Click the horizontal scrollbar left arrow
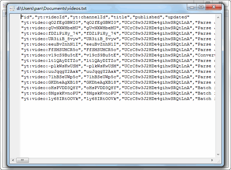This screenshot has height=170, width=231. click(13, 160)
